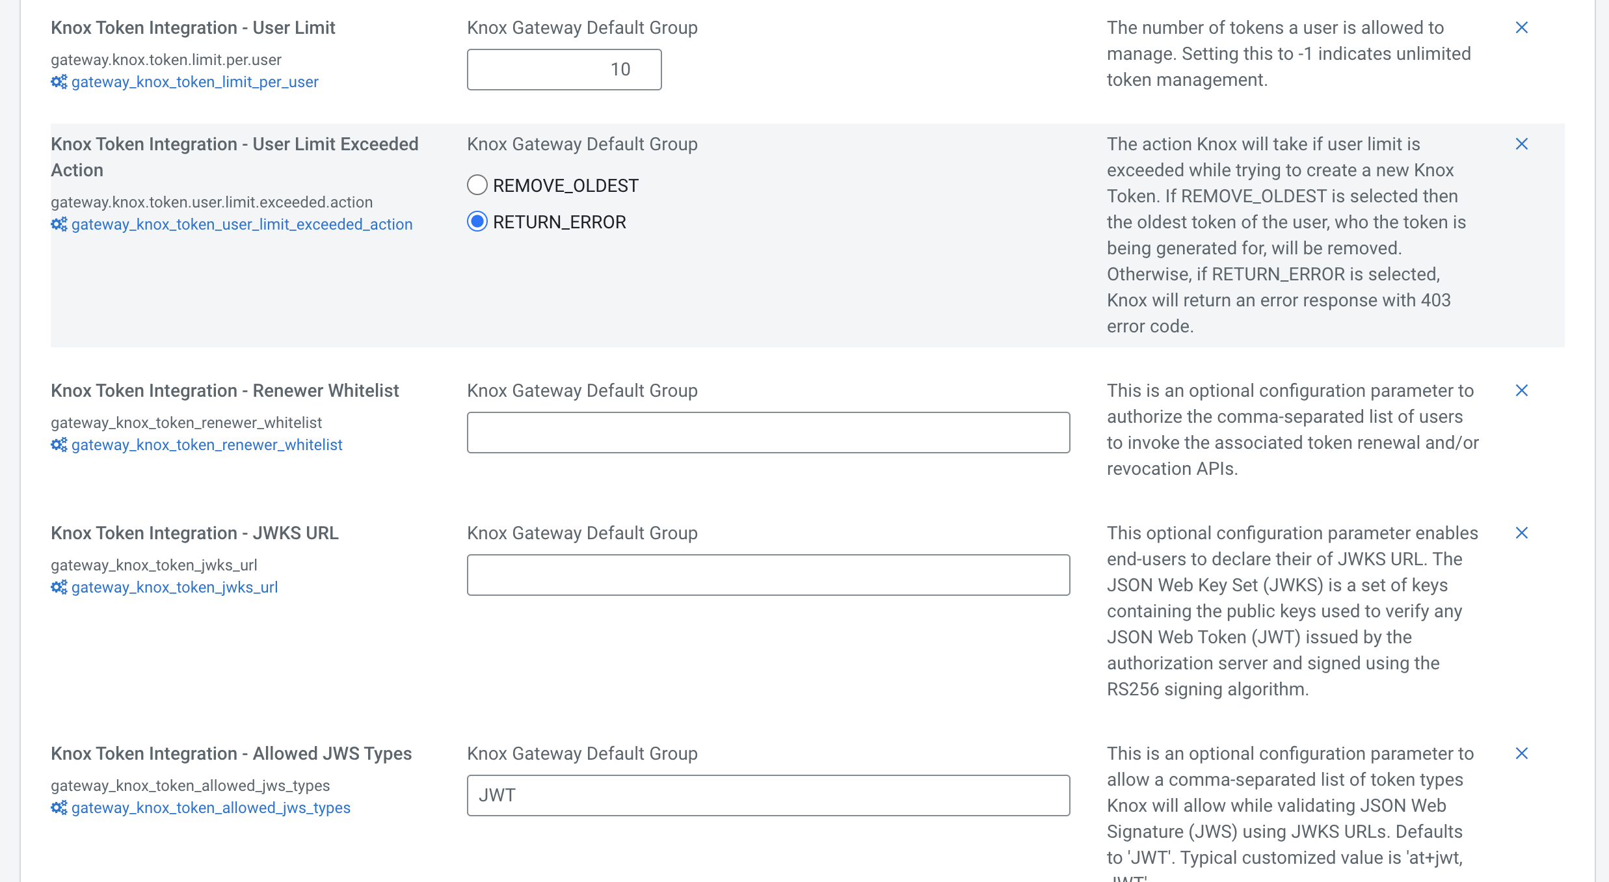
Task: Click gear icon beside gateway_knox_token_allowed_jws_types
Action: pyautogui.click(x=59, y=808)
